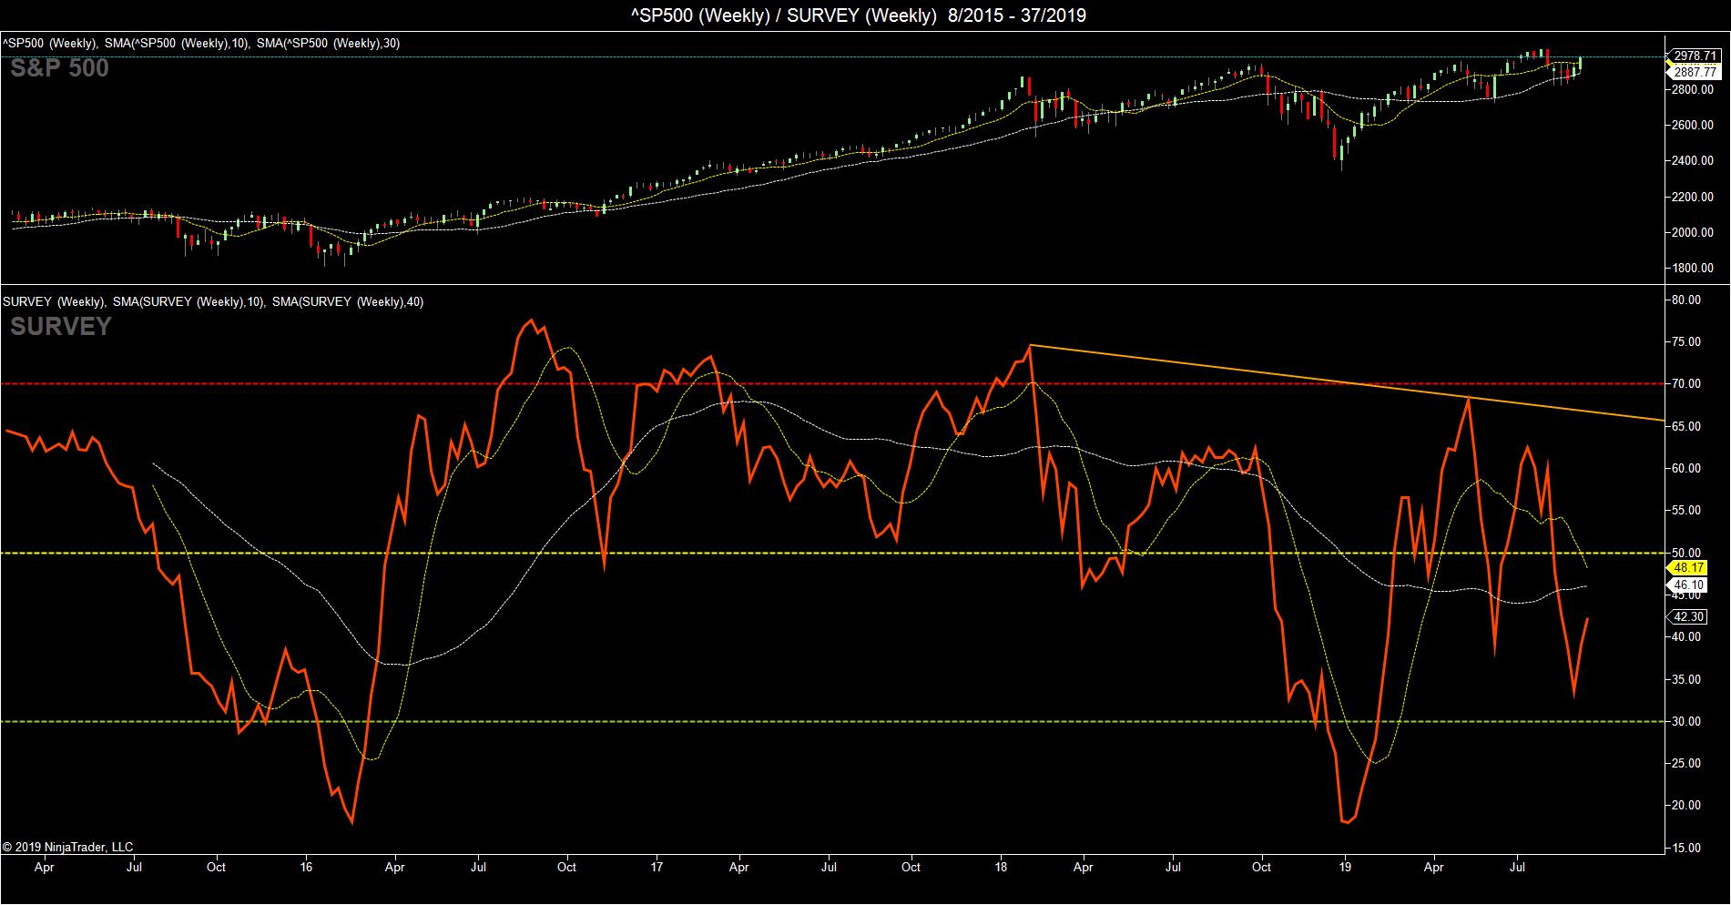Click the 2400.00 price axis label

point(1695,160)
